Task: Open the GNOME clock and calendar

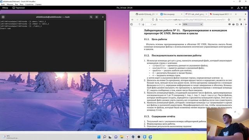Action: [x=124, y=8]
